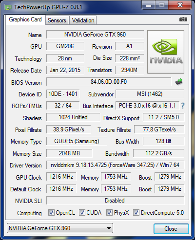Viewport: 195px width, 240px height.
Task: Click the Revision field showing A1
Action: pos(130,46)
